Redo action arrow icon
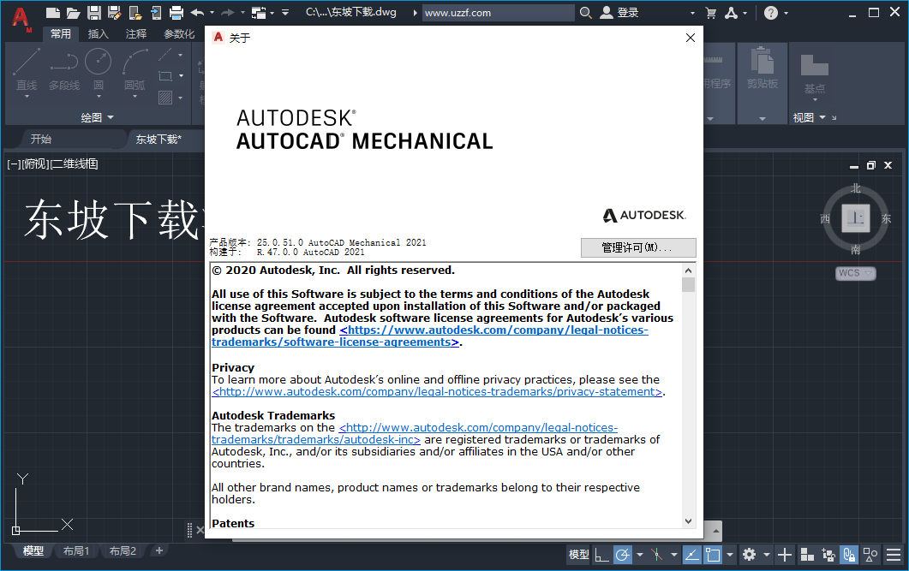The width and height of the screenshot is (909, 571). [228, 12]
